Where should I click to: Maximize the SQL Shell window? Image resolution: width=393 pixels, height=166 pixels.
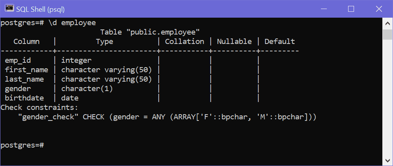(351, 9)
